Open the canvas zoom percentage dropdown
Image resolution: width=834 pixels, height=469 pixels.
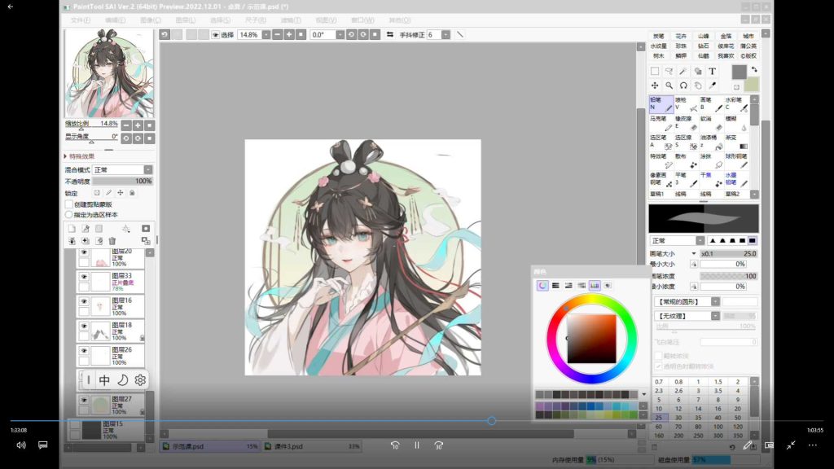[x=266, y=34]
